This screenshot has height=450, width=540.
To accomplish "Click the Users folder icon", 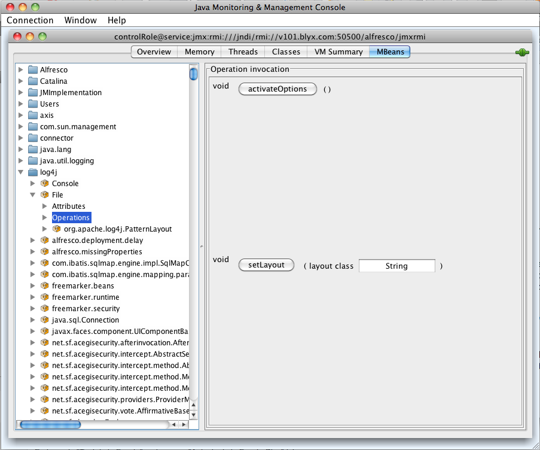I will tap(33, 104).
